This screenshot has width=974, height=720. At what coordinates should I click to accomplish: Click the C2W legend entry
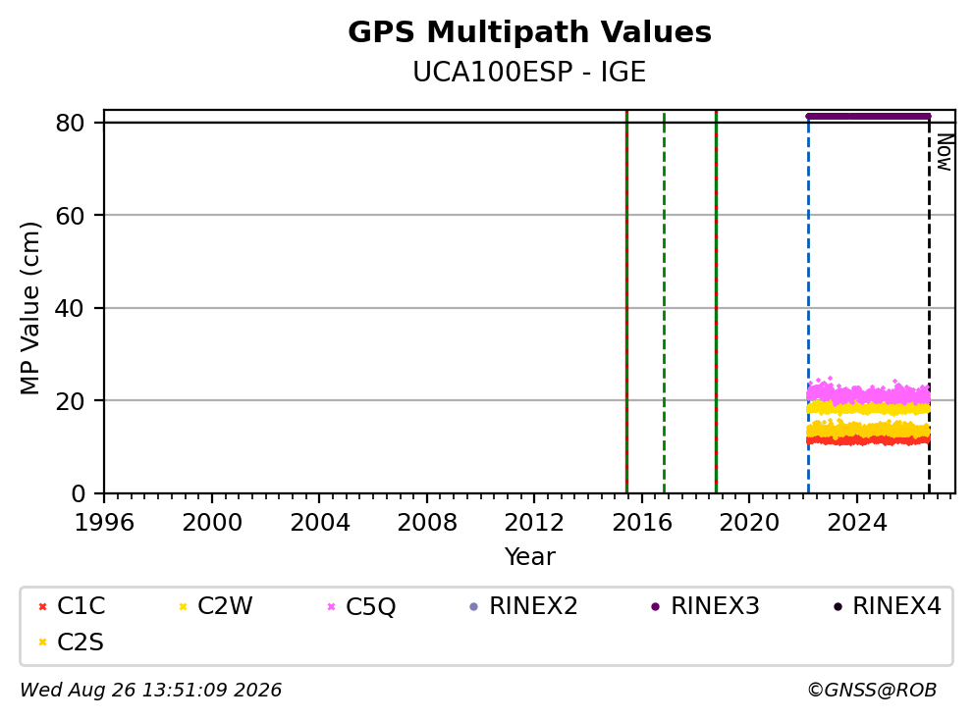pos(216,606)
